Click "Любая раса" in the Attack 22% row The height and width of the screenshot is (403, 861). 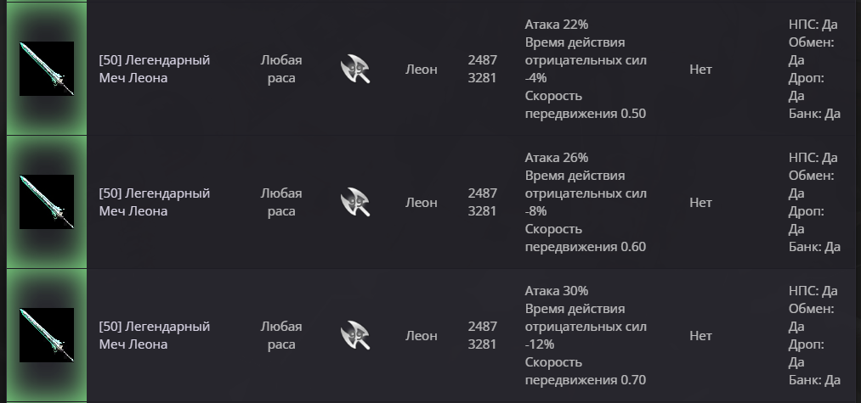[x=280, y=70]
